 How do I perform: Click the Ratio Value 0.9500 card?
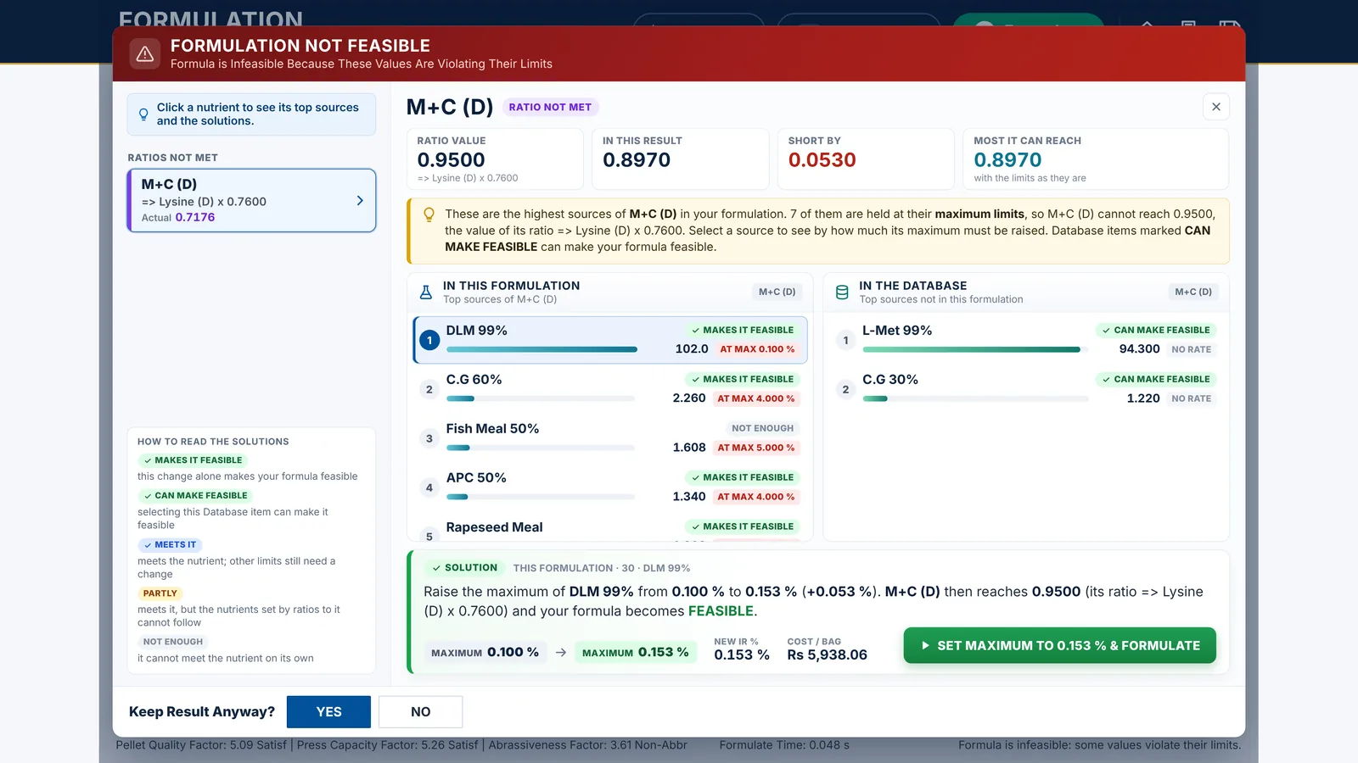tap(495, 159)
